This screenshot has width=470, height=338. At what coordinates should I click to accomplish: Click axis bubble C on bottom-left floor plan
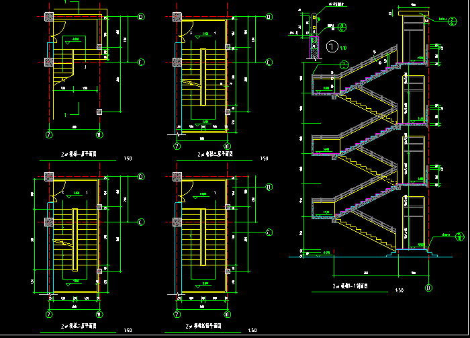141,222
